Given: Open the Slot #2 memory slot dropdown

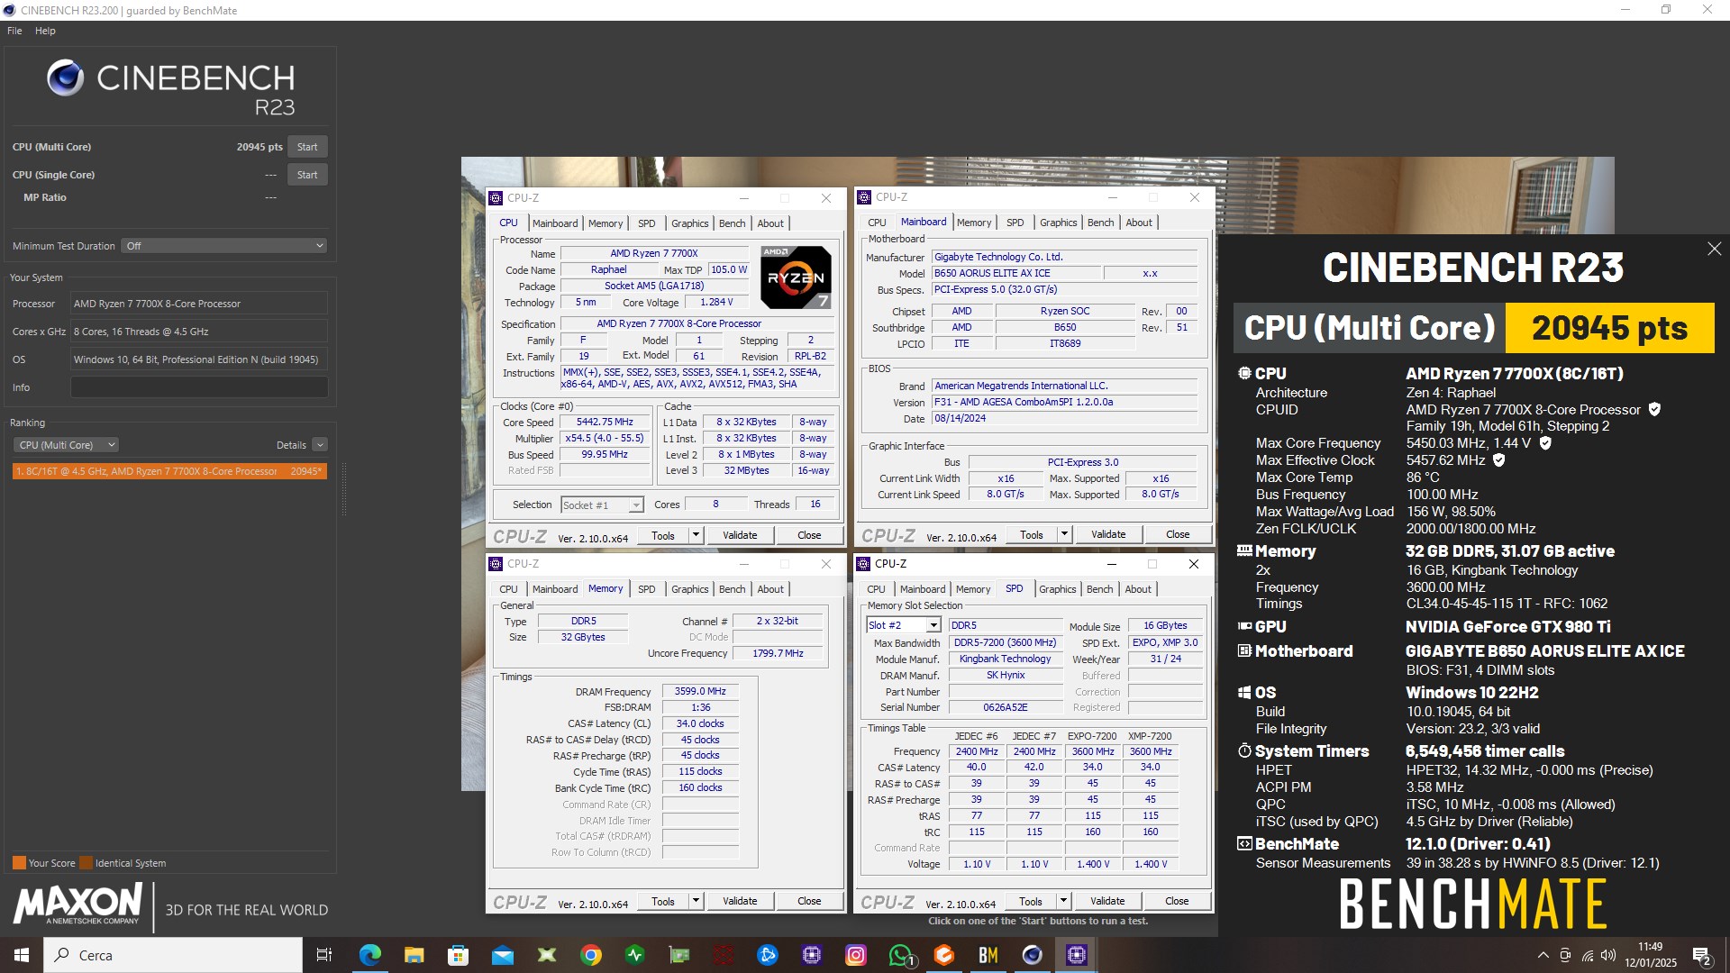Looking at the screenshot, I should [x=903, y=625].
